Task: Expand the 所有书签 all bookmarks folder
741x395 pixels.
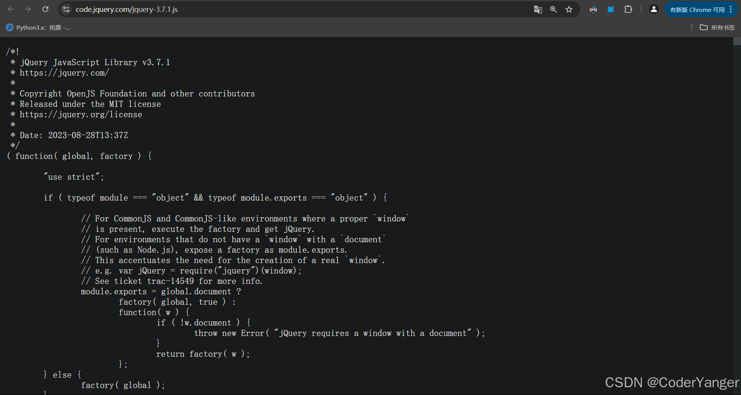Action: pyautogui.click(x=717, y=27)
